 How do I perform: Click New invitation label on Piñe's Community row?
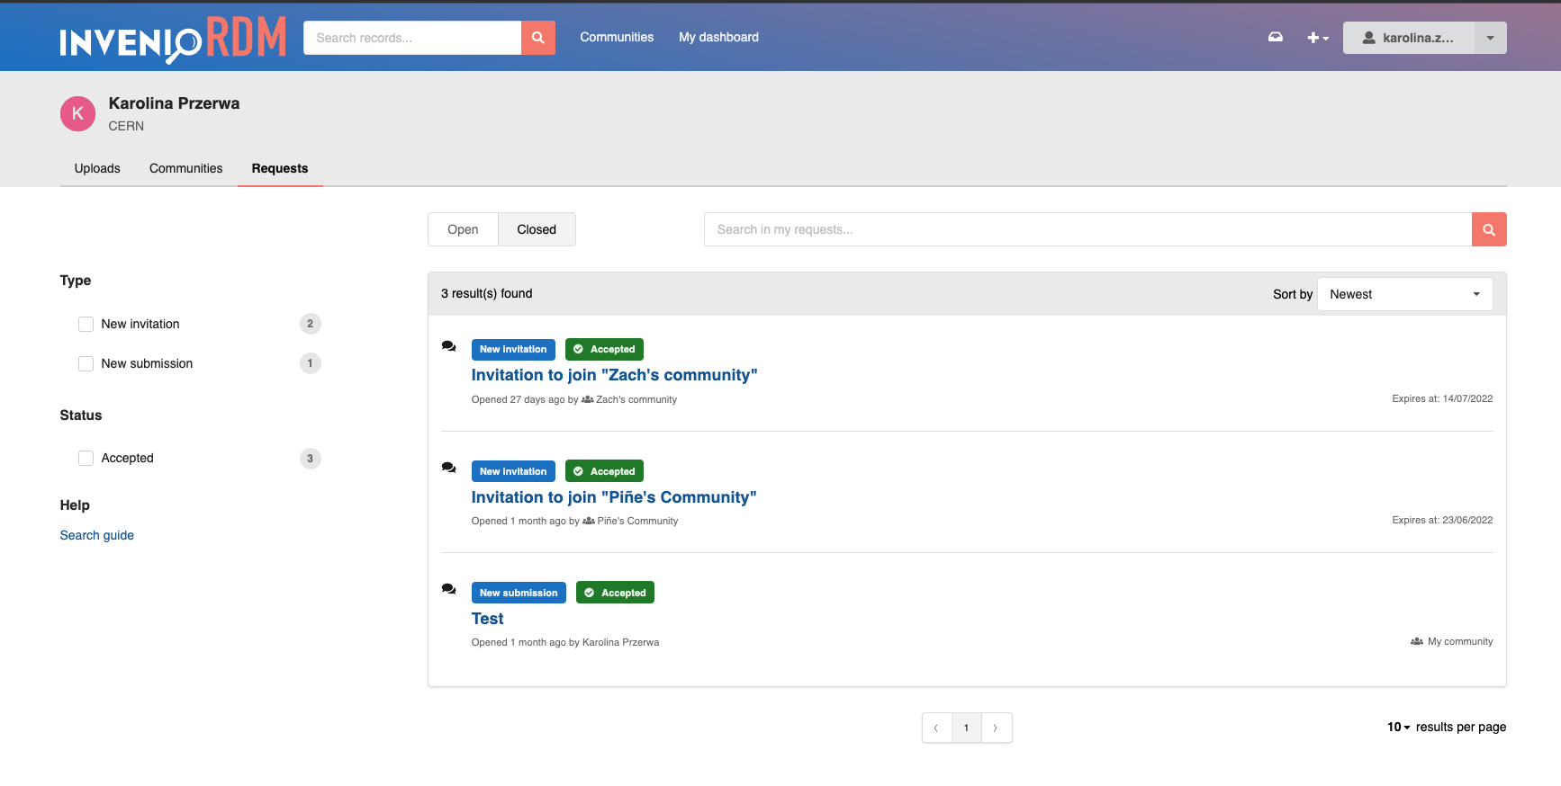coord(513,471)
